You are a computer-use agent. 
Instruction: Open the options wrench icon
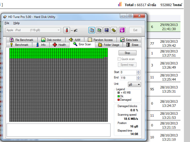coord(113,30)
